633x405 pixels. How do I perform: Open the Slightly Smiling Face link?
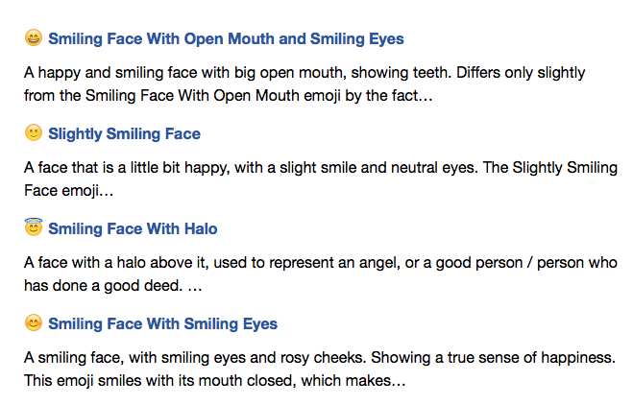pyautogui.click(x=124, y=134)
